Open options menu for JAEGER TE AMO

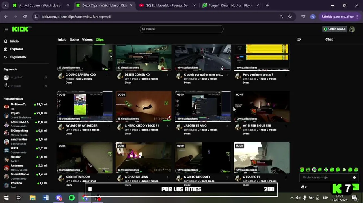[227, 126]
